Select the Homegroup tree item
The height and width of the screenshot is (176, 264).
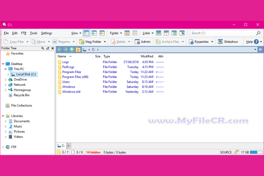click(22, 90)
